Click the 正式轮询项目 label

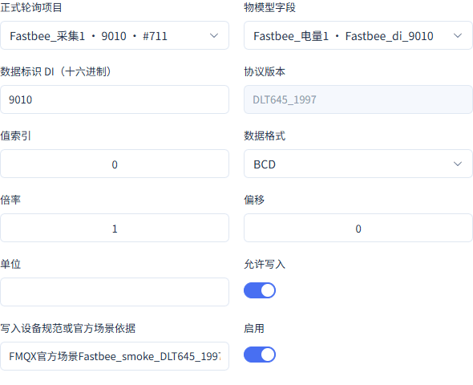pyautogui.click(x=31, y=7)
